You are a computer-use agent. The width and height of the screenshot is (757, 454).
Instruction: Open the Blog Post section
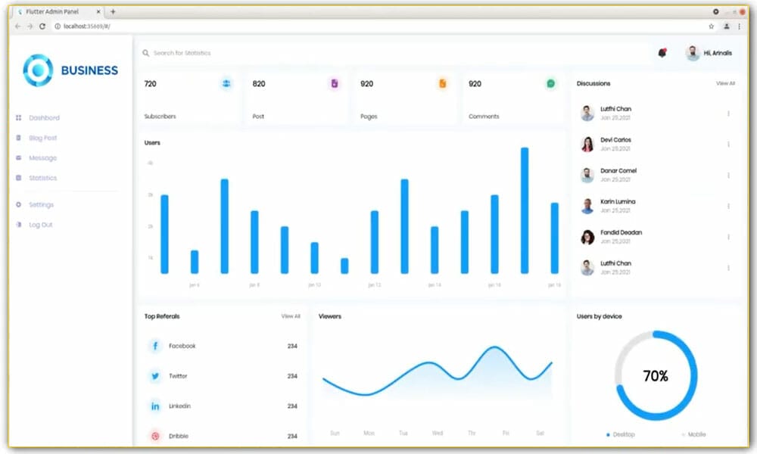tap(42, 138)
